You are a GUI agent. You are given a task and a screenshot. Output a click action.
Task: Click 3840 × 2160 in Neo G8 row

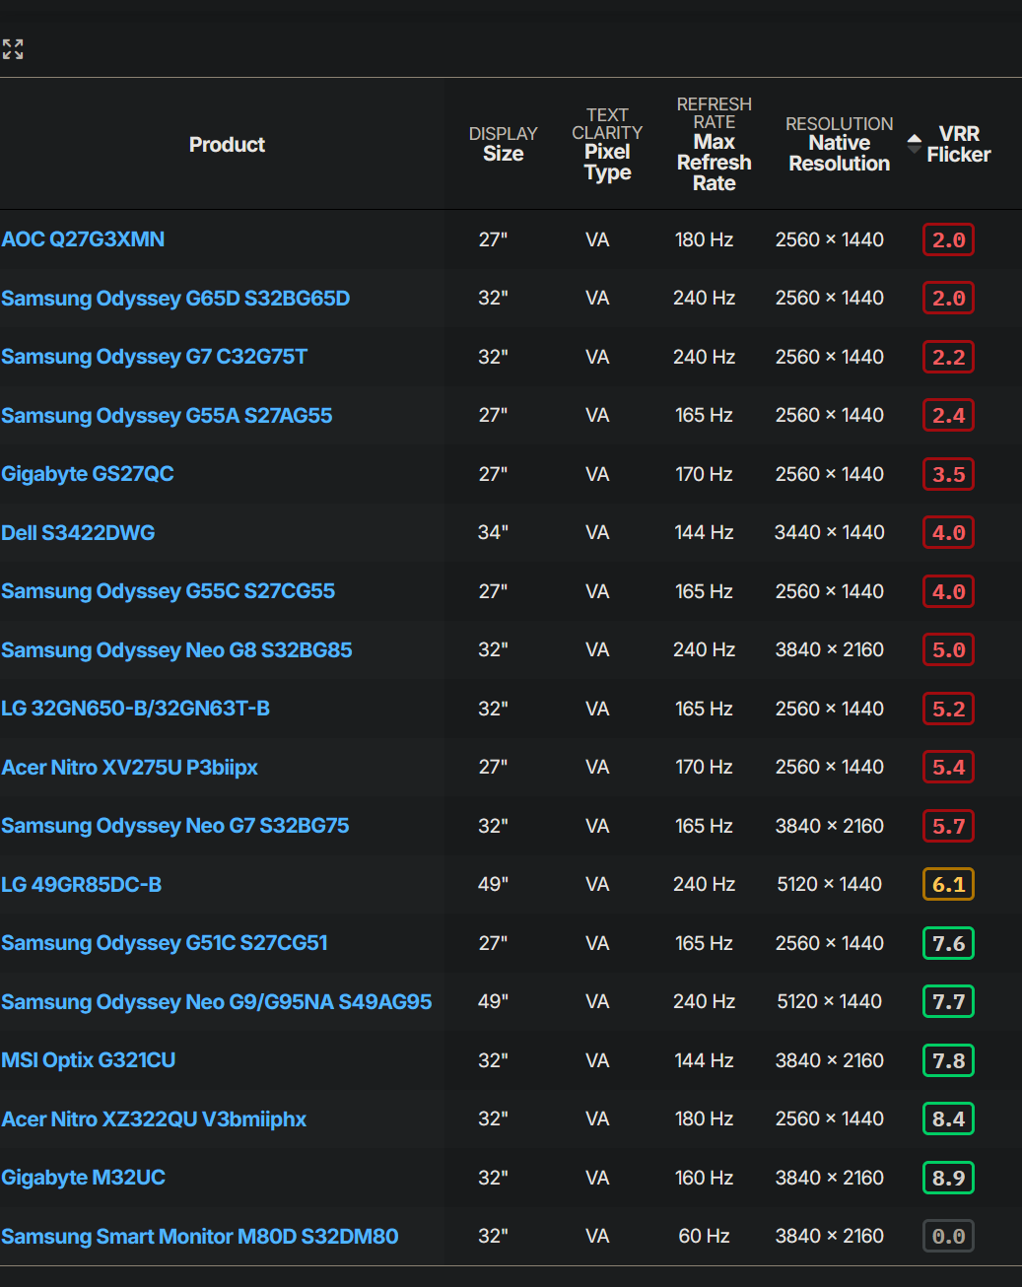click(x=830, y=650)
